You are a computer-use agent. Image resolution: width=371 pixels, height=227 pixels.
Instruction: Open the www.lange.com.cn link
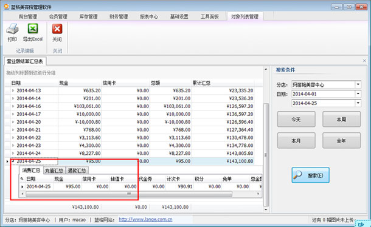point(145,220)
